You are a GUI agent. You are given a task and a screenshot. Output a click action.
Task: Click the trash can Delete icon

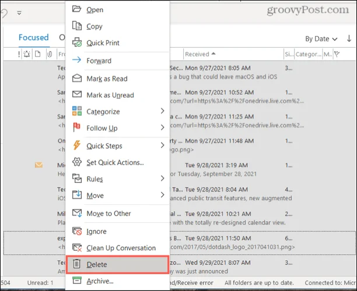click(77, 264)
